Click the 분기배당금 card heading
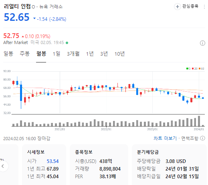208x185 pixels. (x=148, y=152)
